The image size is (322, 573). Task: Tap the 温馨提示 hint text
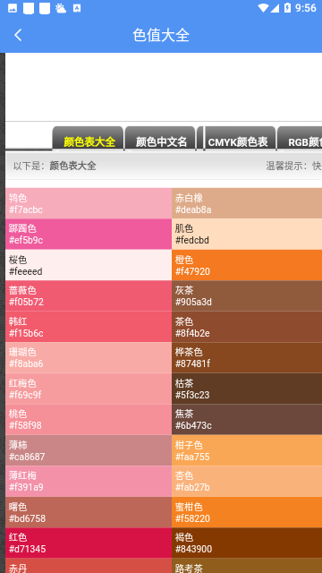click(293, 166)
